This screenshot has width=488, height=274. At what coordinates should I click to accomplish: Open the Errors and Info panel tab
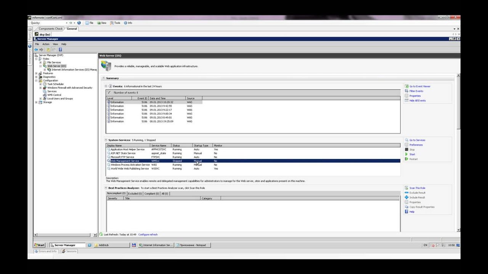coord(45,251)
